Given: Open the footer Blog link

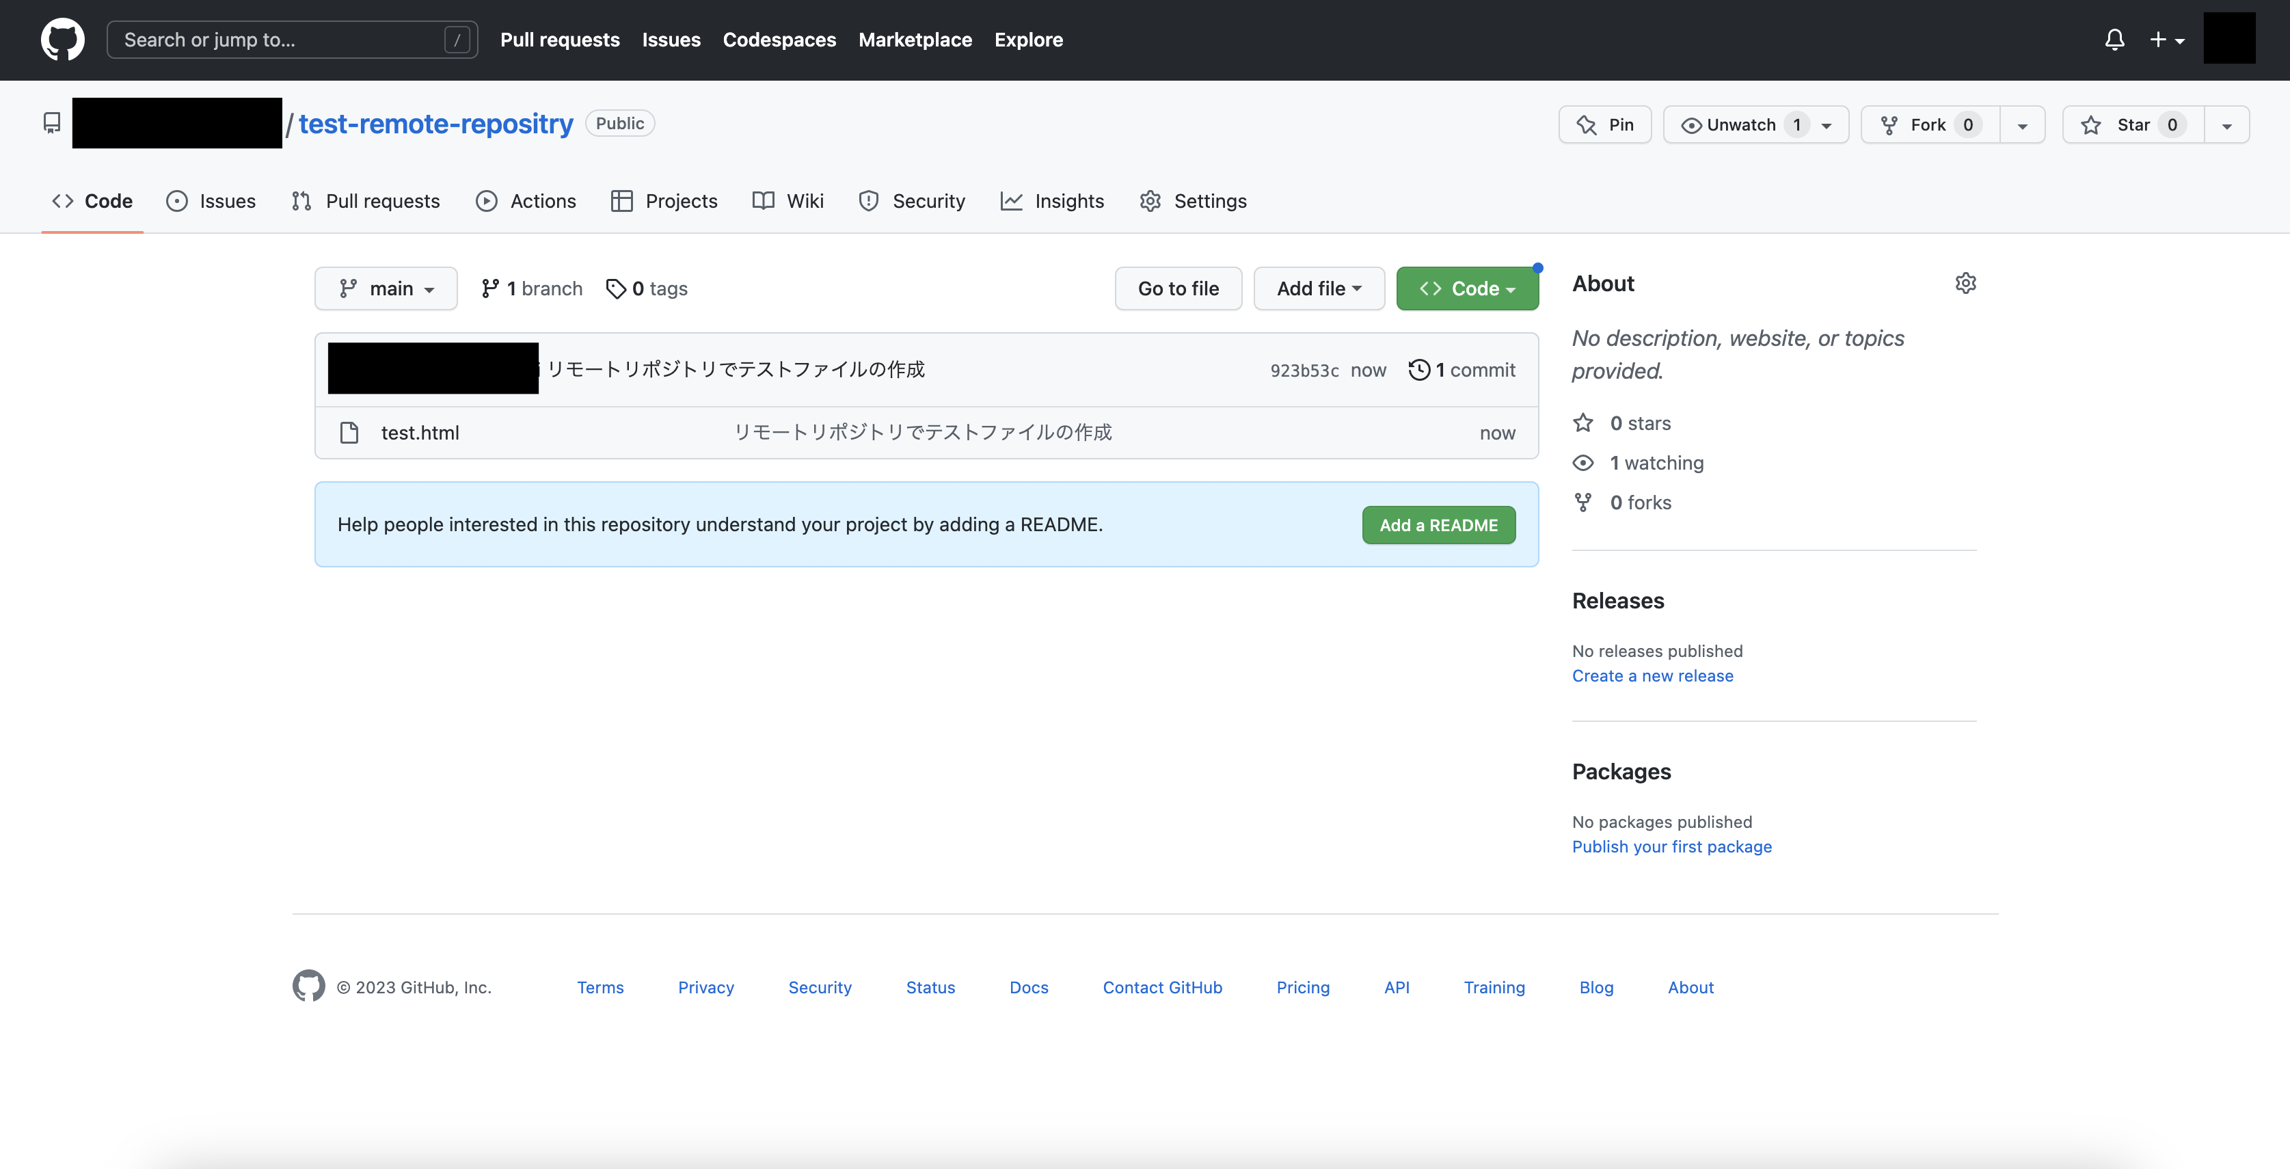Looking at the screenshot, I should click(x=1595, y=988).
